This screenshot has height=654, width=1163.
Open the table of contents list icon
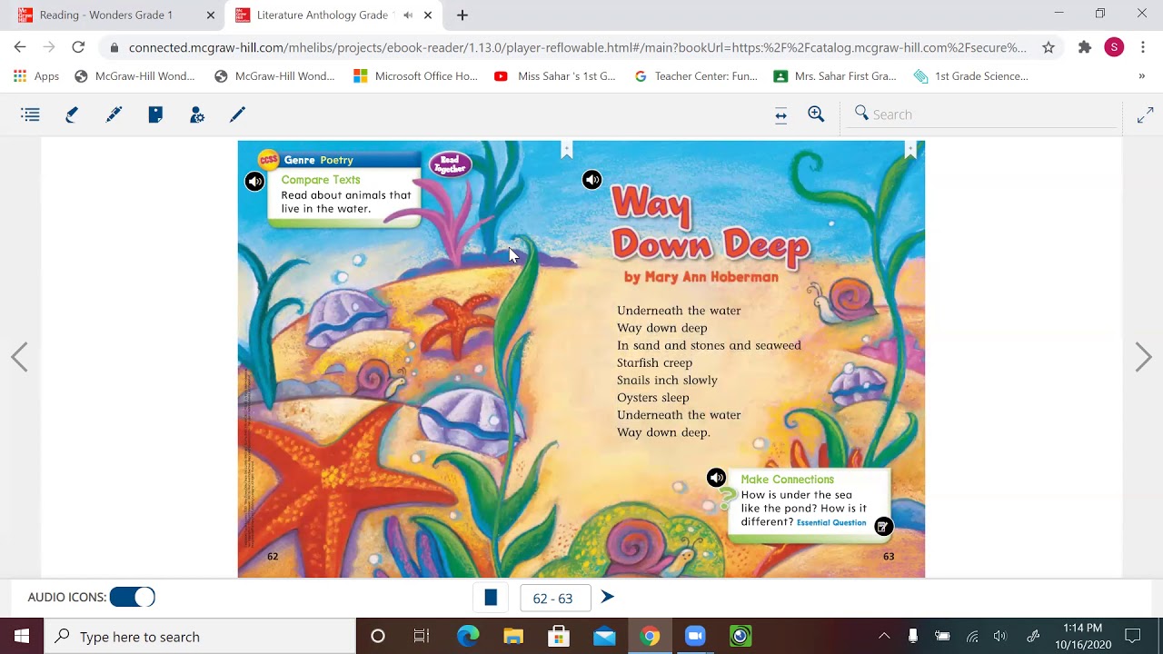point(30,114)
